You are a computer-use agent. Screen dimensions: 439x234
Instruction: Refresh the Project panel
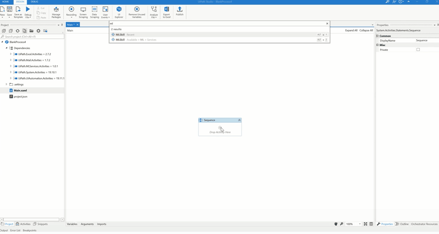pyautogui.click(x=18, y=31)
